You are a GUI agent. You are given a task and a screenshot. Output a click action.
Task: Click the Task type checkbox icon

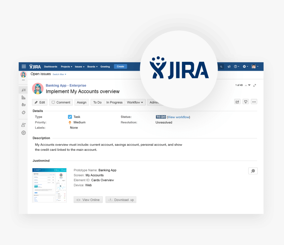(70, 117)
